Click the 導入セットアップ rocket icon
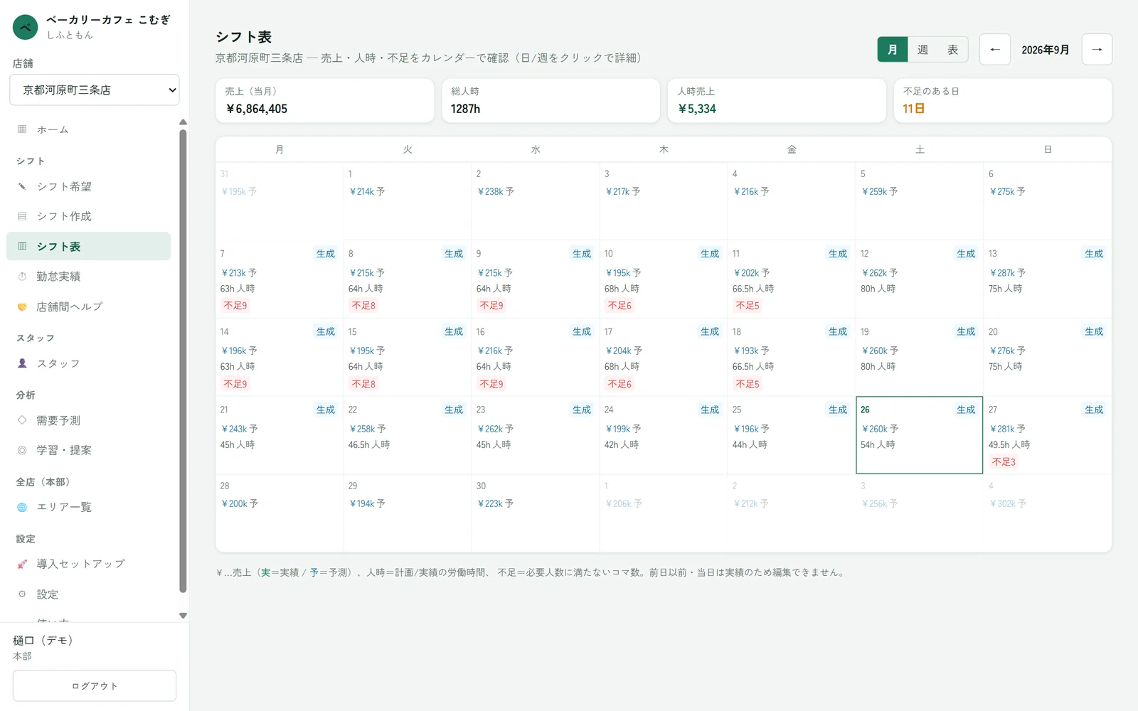The height and width of the screenshot is (711, 1138). pyautogui.click(x=22, y=564)
